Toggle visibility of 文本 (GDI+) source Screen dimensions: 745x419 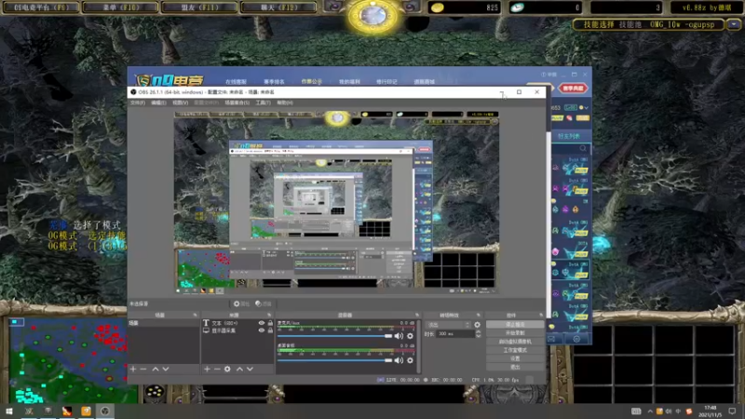(262, 323)
